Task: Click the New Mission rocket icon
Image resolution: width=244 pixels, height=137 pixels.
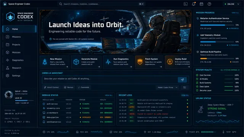Action: (45, 62)
